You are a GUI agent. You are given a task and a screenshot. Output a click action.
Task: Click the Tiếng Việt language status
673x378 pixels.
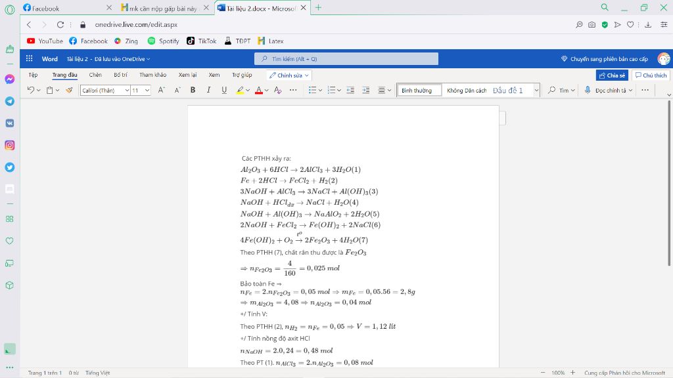(x=97, y=373)
